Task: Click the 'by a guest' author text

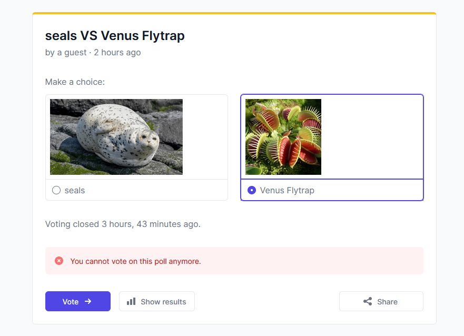Action: [66, 52]
